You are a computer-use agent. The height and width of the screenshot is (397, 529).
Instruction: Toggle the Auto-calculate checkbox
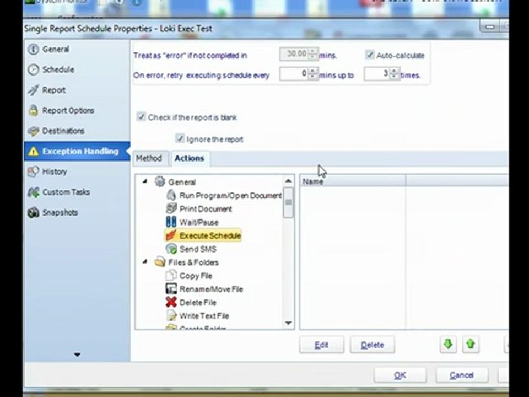[x=370, y=55]
